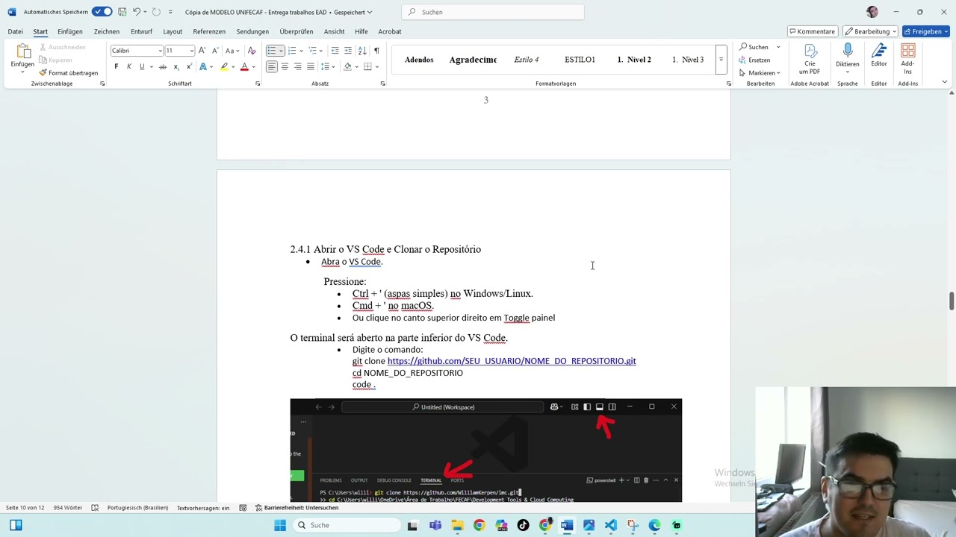Decrease paragraph indent
The height and width of the screenshot is (537, 956).
[x=335, y=51]
